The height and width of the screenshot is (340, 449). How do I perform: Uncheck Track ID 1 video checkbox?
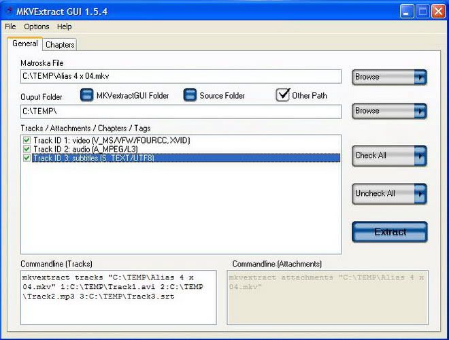point(27,140)
